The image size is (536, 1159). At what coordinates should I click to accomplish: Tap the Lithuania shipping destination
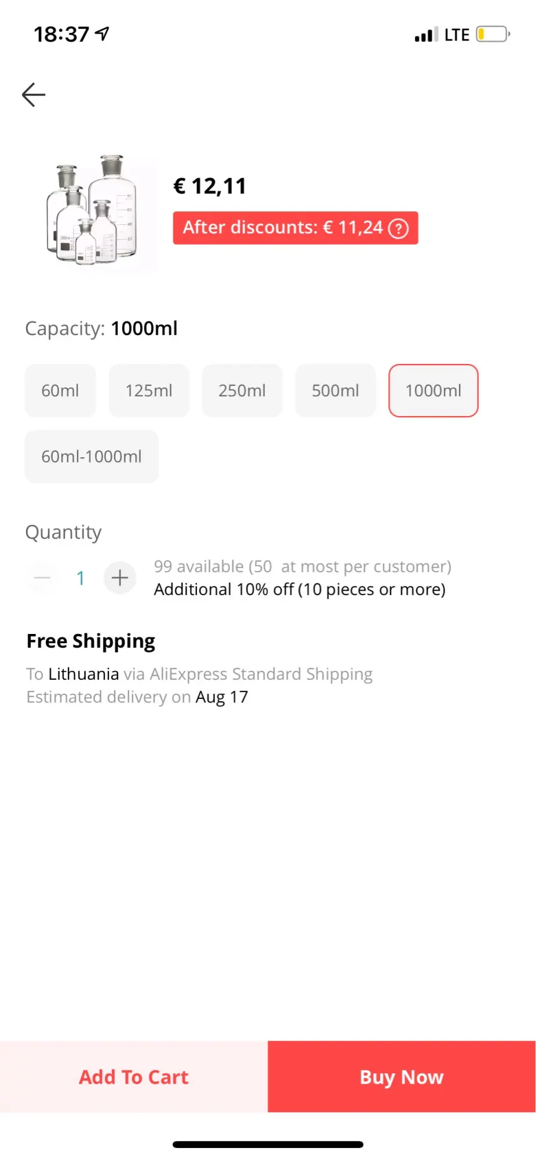tap(83, 674)
